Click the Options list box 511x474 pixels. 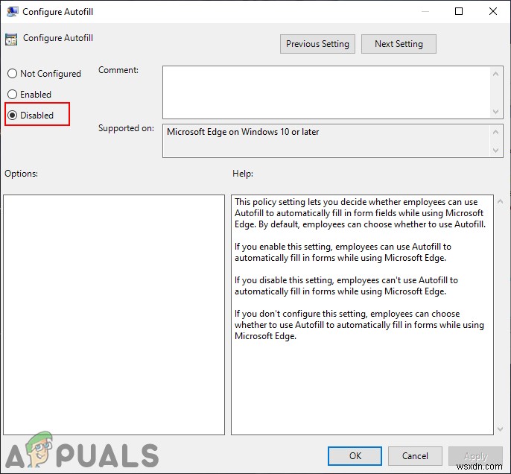pyautogui.click(x=114, y=315)
